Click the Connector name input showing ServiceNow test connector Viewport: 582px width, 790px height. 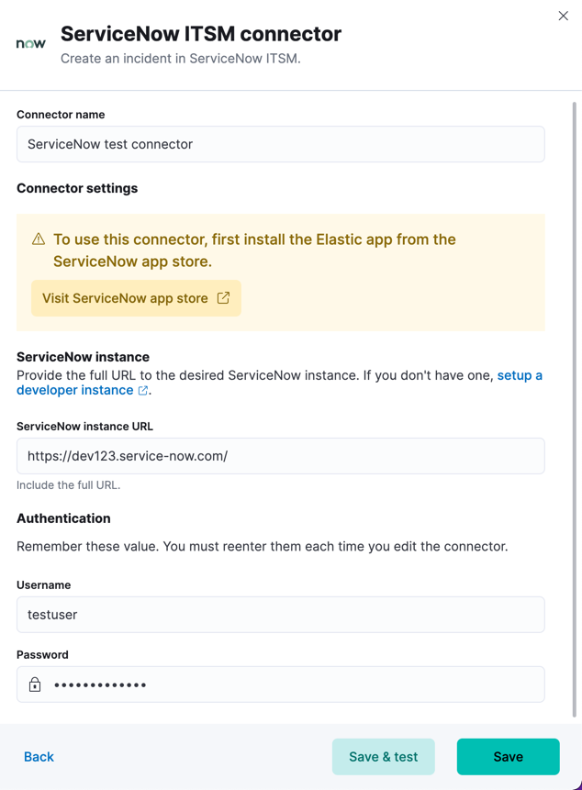point(280,144)
